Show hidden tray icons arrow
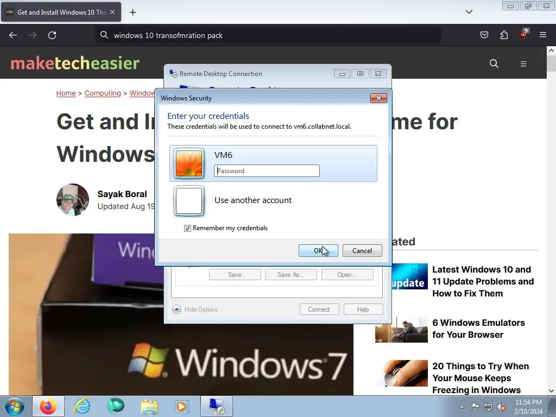 pyautogui.click(x=462, y=407)
